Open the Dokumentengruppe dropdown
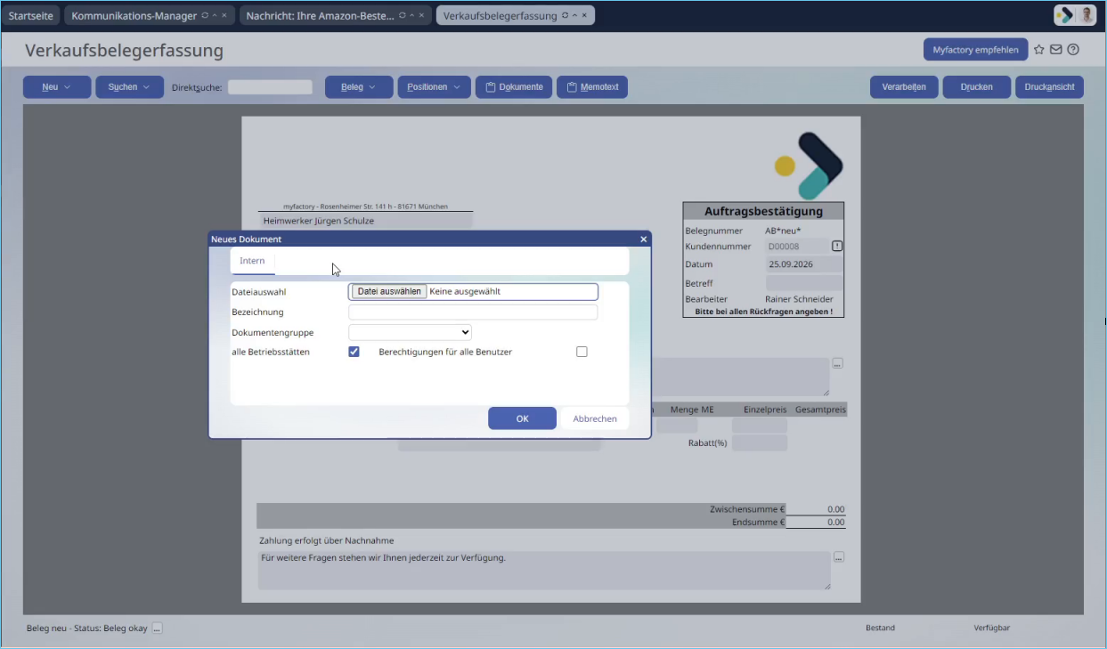Screen dimensions: 1107x649 [410, 332]
